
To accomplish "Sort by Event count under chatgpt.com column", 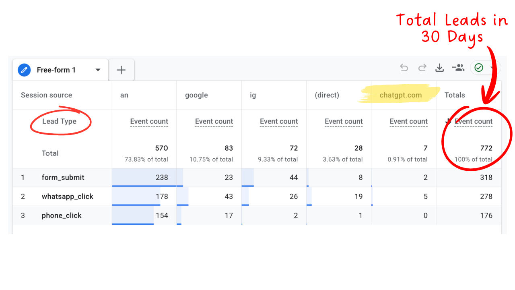I will point(408,122).
